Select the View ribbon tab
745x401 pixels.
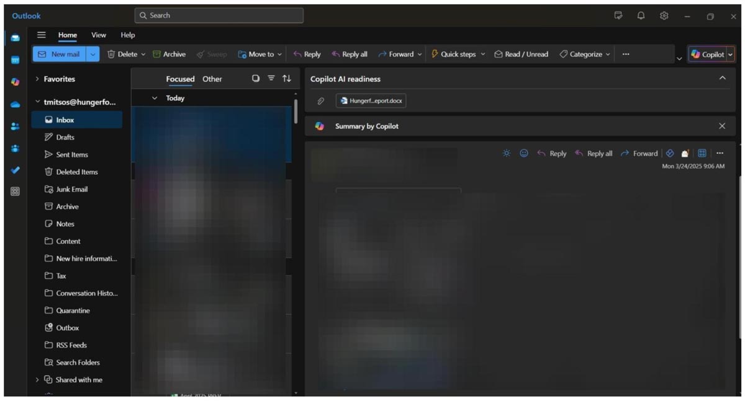pos(99,35)
